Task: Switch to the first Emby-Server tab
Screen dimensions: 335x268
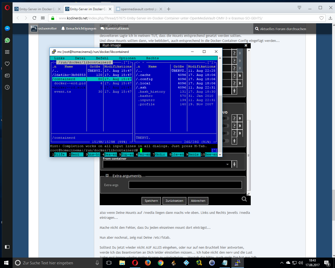Action: (37, 9)
